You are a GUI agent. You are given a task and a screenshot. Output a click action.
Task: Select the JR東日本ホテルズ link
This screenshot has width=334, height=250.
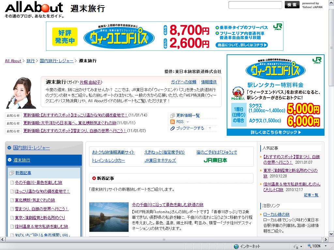coord(160,160)
